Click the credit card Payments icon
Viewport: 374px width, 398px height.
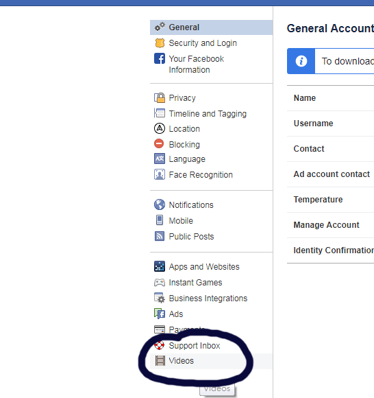point(160,329)
